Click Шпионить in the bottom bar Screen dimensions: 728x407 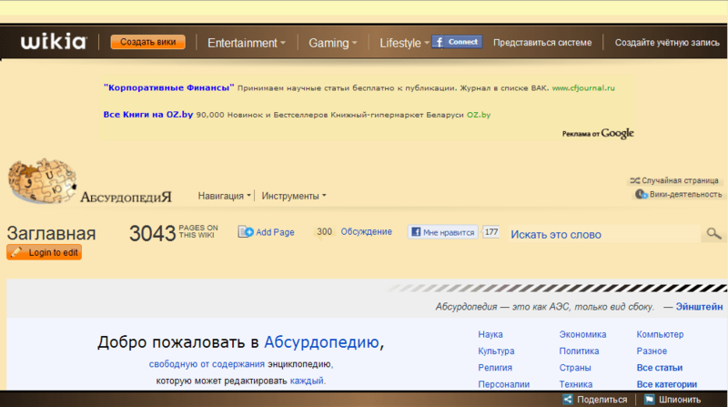pyautogui.click(x=680, y=400)
